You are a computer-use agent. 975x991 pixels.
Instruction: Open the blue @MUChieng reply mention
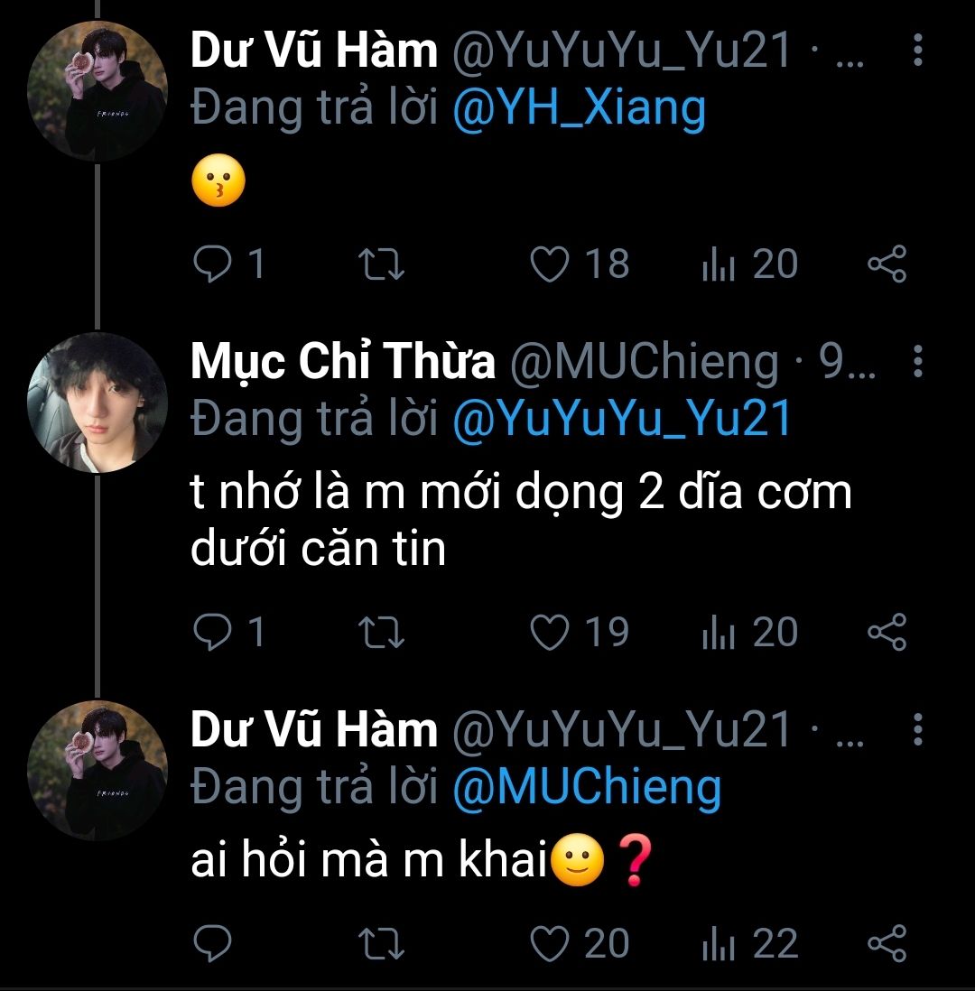pos(586,788)
